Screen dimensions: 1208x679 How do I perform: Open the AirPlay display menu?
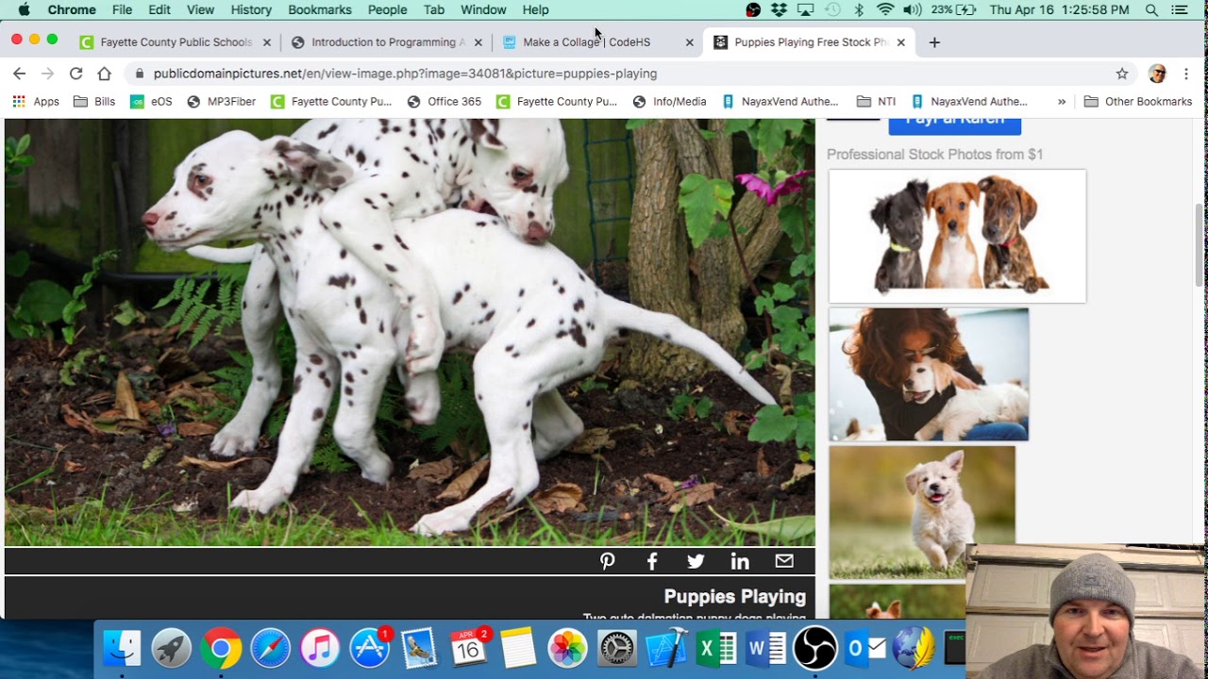tap(805, 9)
